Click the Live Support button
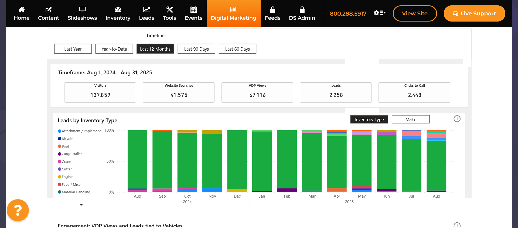Image resolution: width=518 pixels, height=228 pixels. click(474, 13)
